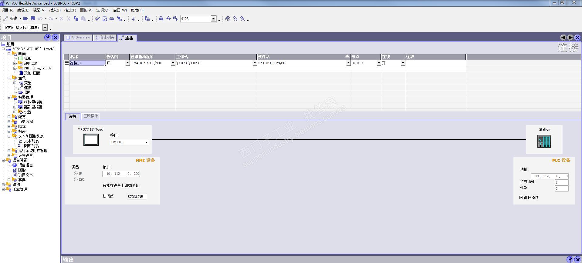Open the \LCBPLC\LCBPLC station dropdown
The height and width of the screenshot is (263, 582).
[x=255, y=63]
